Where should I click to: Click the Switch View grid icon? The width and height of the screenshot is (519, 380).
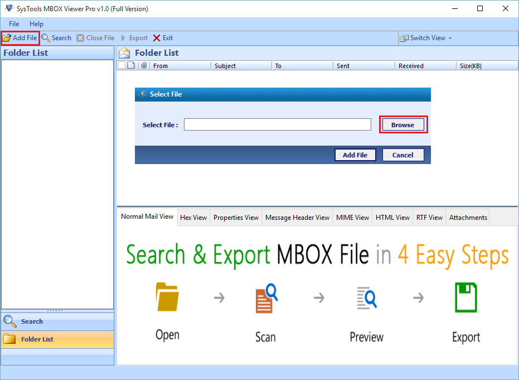pos(404,38)
